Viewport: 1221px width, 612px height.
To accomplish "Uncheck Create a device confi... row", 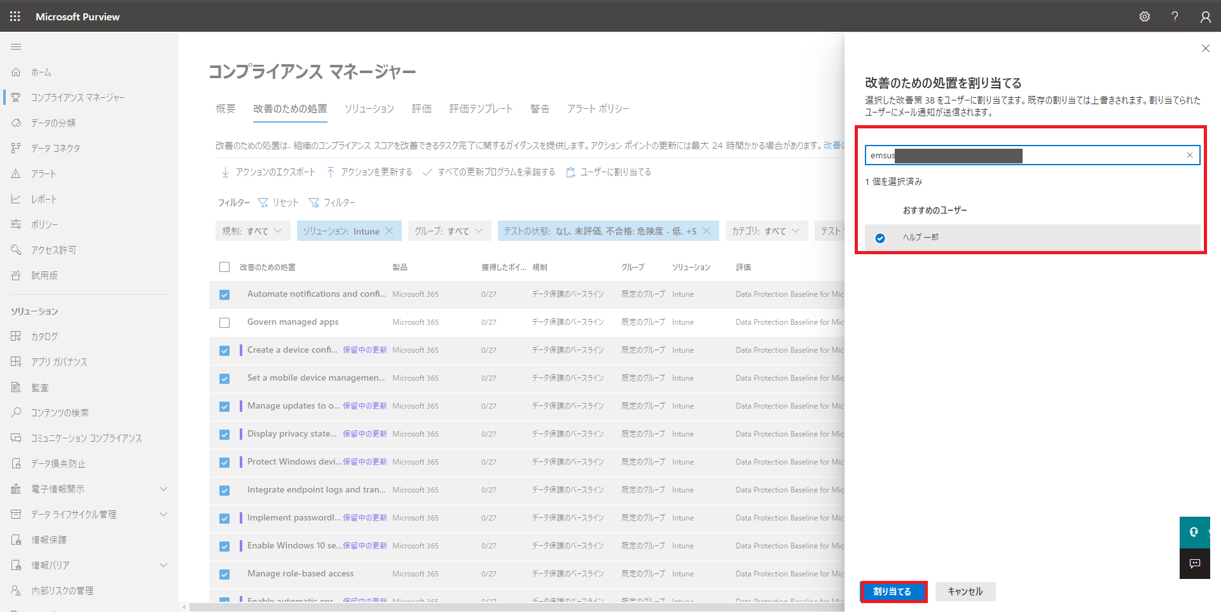I will click(x=224, y=351).
